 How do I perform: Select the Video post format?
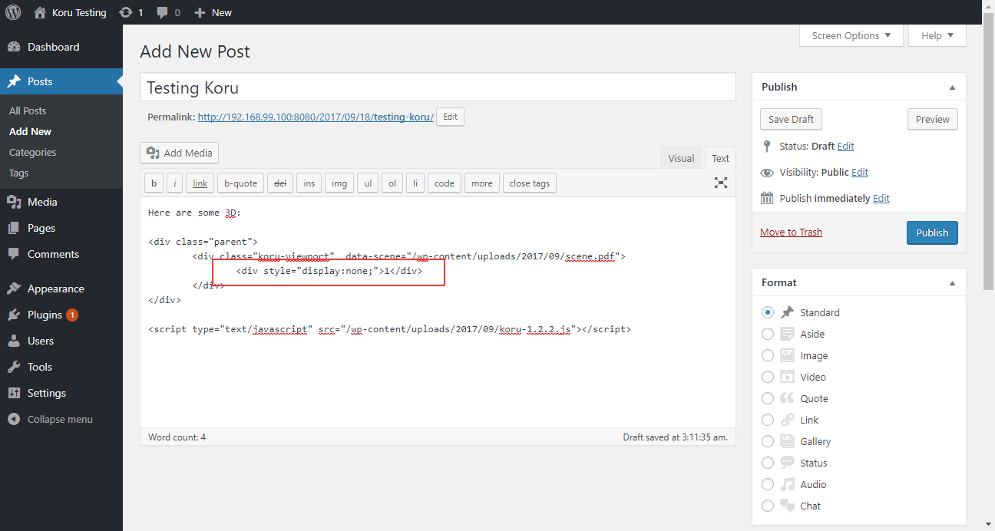pyautogui.click(x=768, y=377)
